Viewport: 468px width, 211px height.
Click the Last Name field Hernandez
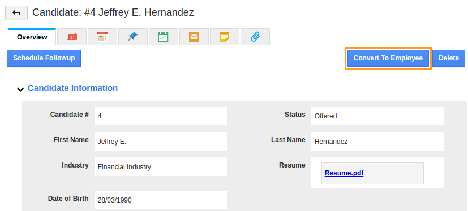377,142
